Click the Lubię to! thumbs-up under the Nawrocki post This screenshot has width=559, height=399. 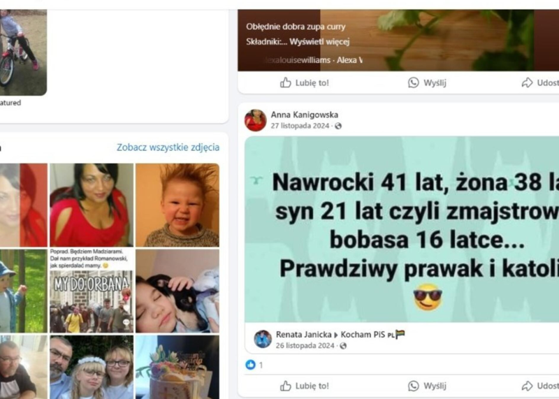pos(286,386)
